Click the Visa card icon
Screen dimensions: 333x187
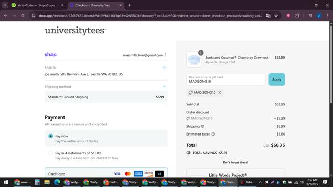(117, 173)
